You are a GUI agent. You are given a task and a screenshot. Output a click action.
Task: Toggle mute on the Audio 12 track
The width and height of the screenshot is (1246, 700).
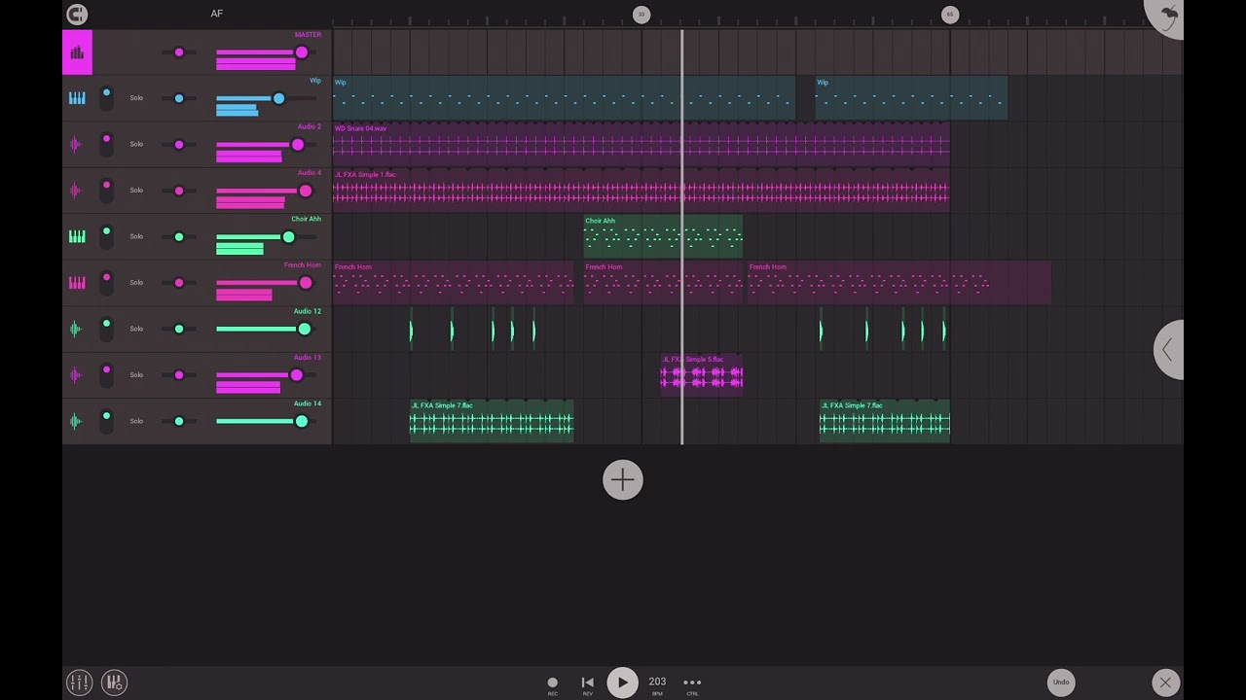coord(106,329)
